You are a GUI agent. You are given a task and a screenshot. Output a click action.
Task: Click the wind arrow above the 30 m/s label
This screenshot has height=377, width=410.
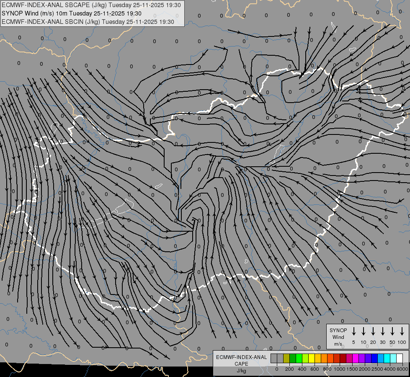(x=383, y=331)
